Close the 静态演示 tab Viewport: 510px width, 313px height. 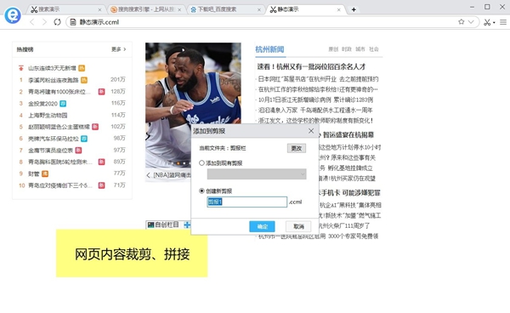[x=338, y=9]
